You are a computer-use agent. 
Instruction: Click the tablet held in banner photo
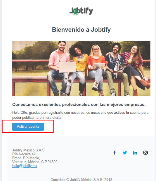click(99, 66)
